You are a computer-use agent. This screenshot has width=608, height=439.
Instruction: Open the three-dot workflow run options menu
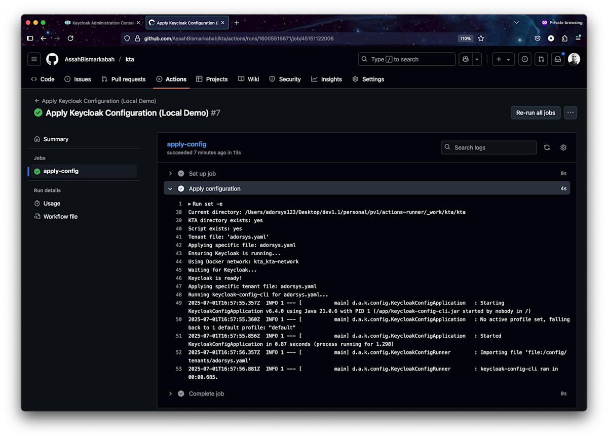click(571, 113)
